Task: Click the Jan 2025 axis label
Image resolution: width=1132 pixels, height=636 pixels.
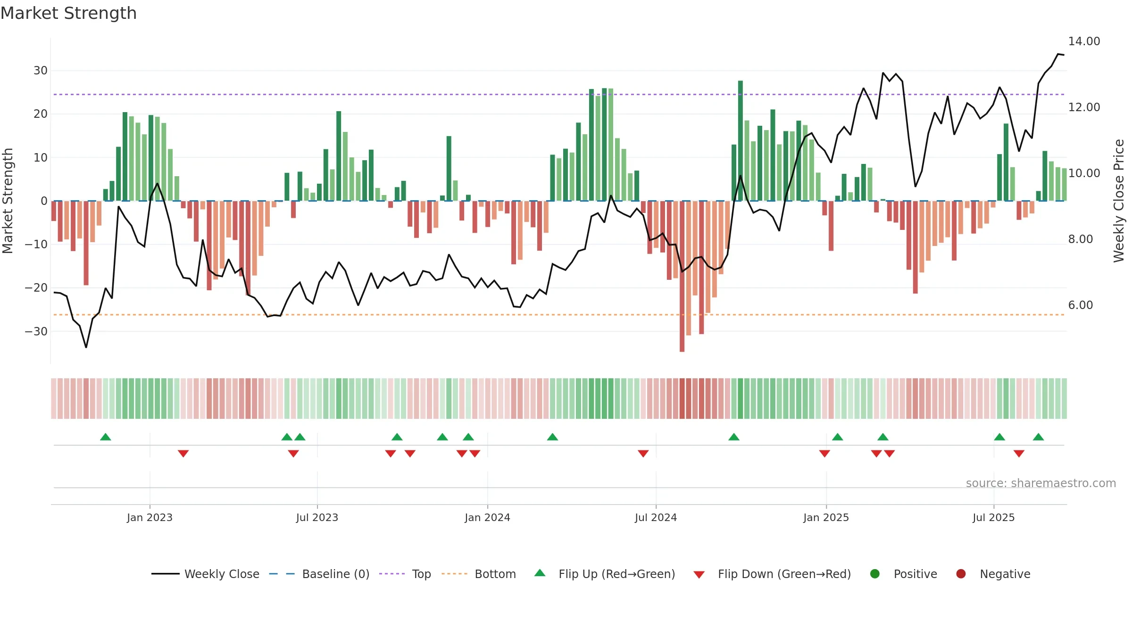Action: [x=826, y=517]
